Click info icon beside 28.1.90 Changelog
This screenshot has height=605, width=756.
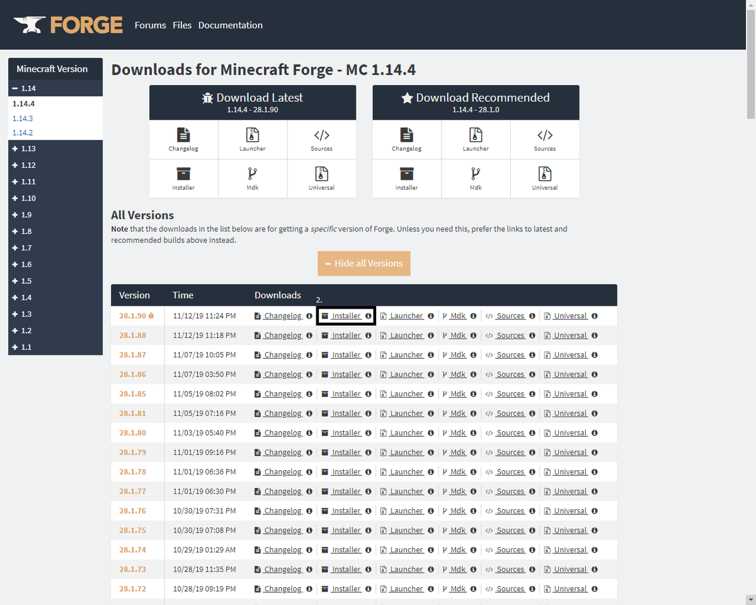click(309, 316)
